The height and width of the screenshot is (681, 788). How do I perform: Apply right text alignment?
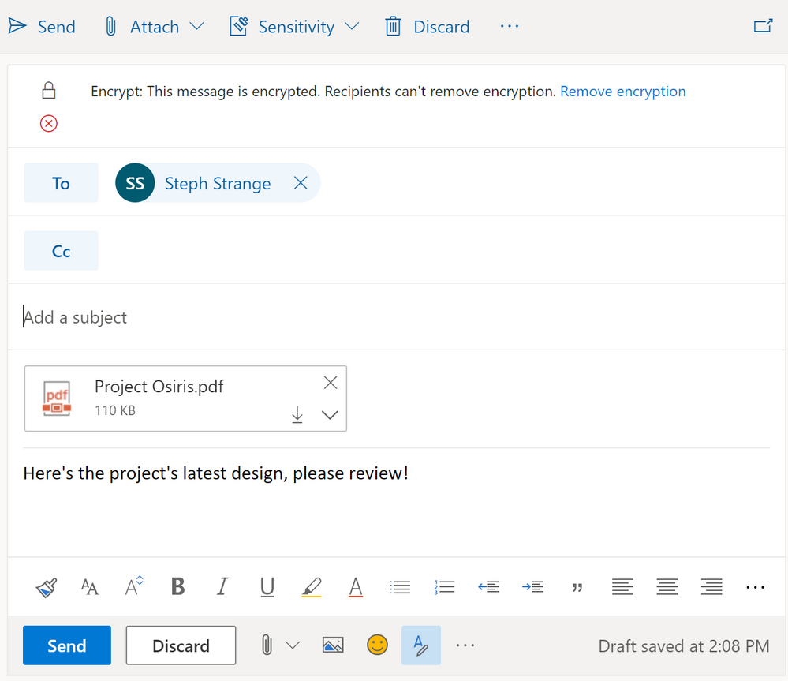point(711,586)
